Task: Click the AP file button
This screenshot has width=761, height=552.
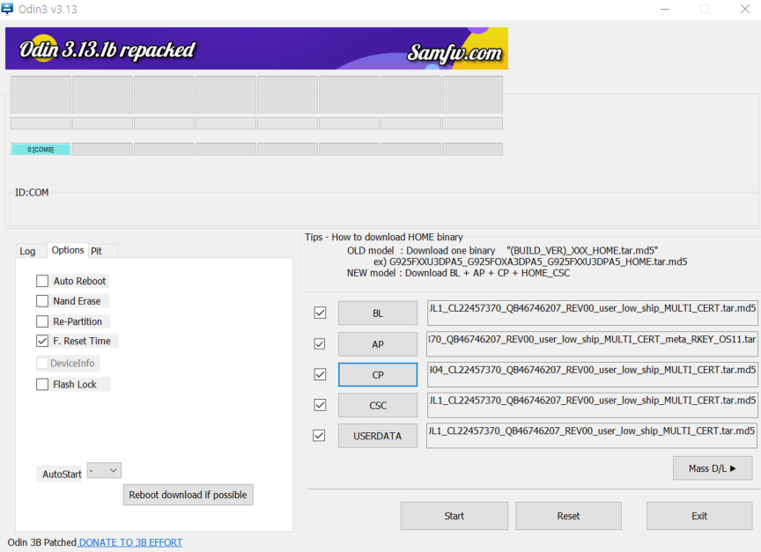Action: click(378, 344)
